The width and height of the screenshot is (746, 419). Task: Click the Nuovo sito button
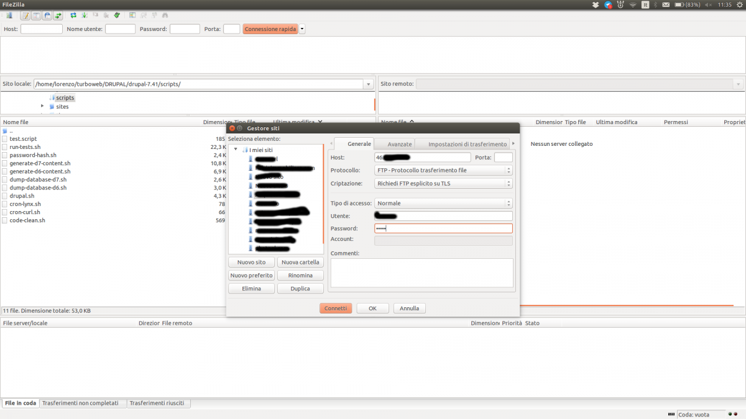pos(251,263)
